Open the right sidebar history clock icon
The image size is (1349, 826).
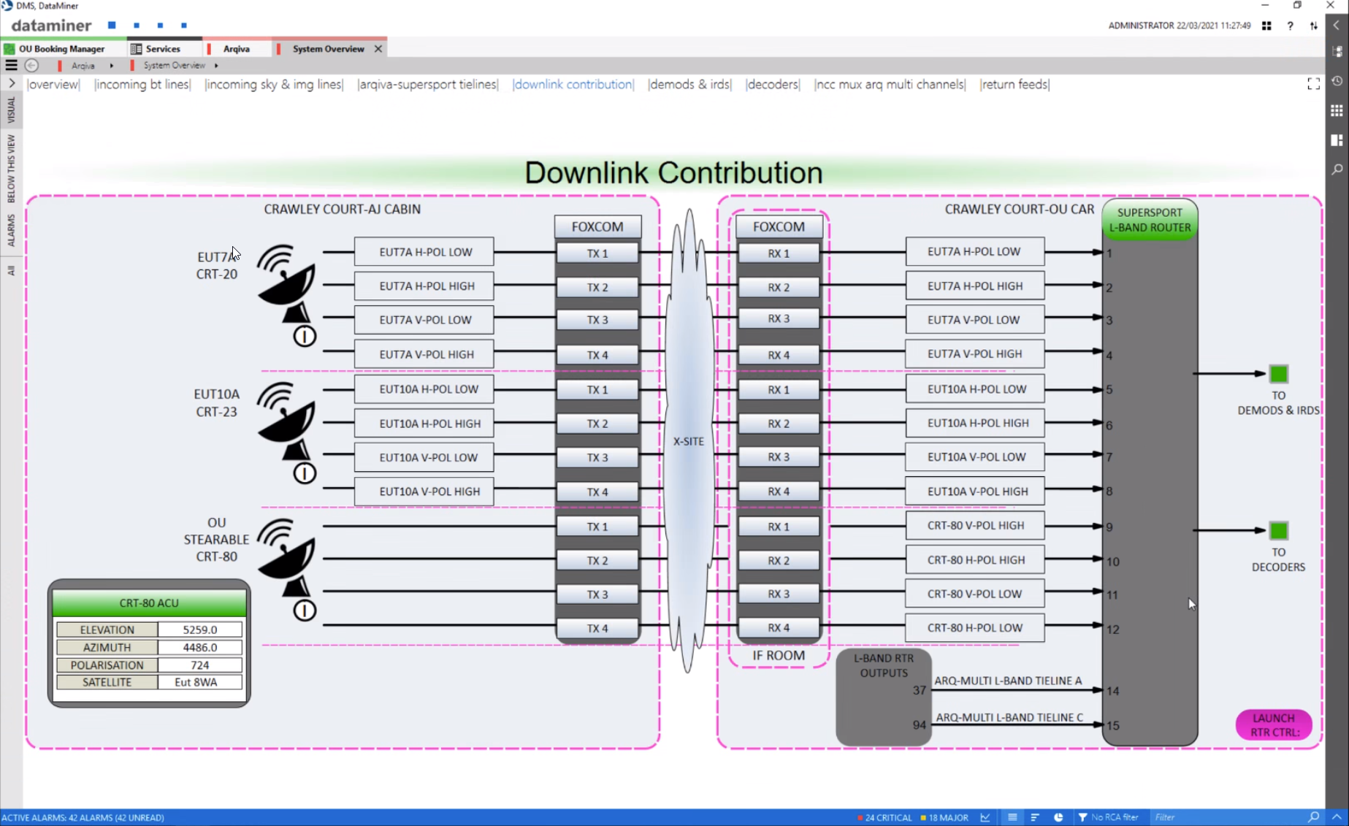coord(1337,81)
